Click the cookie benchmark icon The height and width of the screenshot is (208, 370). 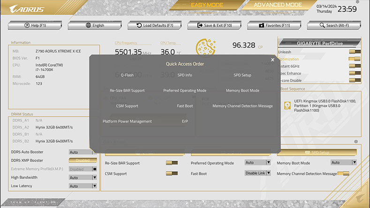click(x=205, y=47)
